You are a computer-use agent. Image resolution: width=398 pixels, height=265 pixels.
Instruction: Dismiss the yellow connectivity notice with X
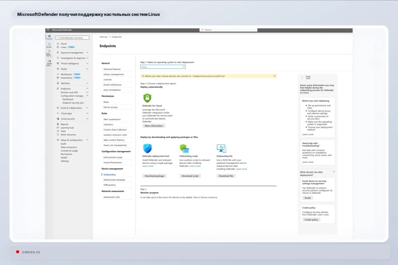(274, 76)
